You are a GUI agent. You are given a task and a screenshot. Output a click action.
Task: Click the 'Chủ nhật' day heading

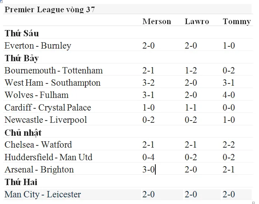[x=23, y=132]
